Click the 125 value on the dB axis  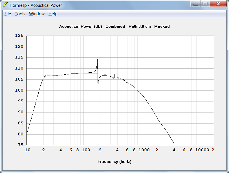[19, 36]
